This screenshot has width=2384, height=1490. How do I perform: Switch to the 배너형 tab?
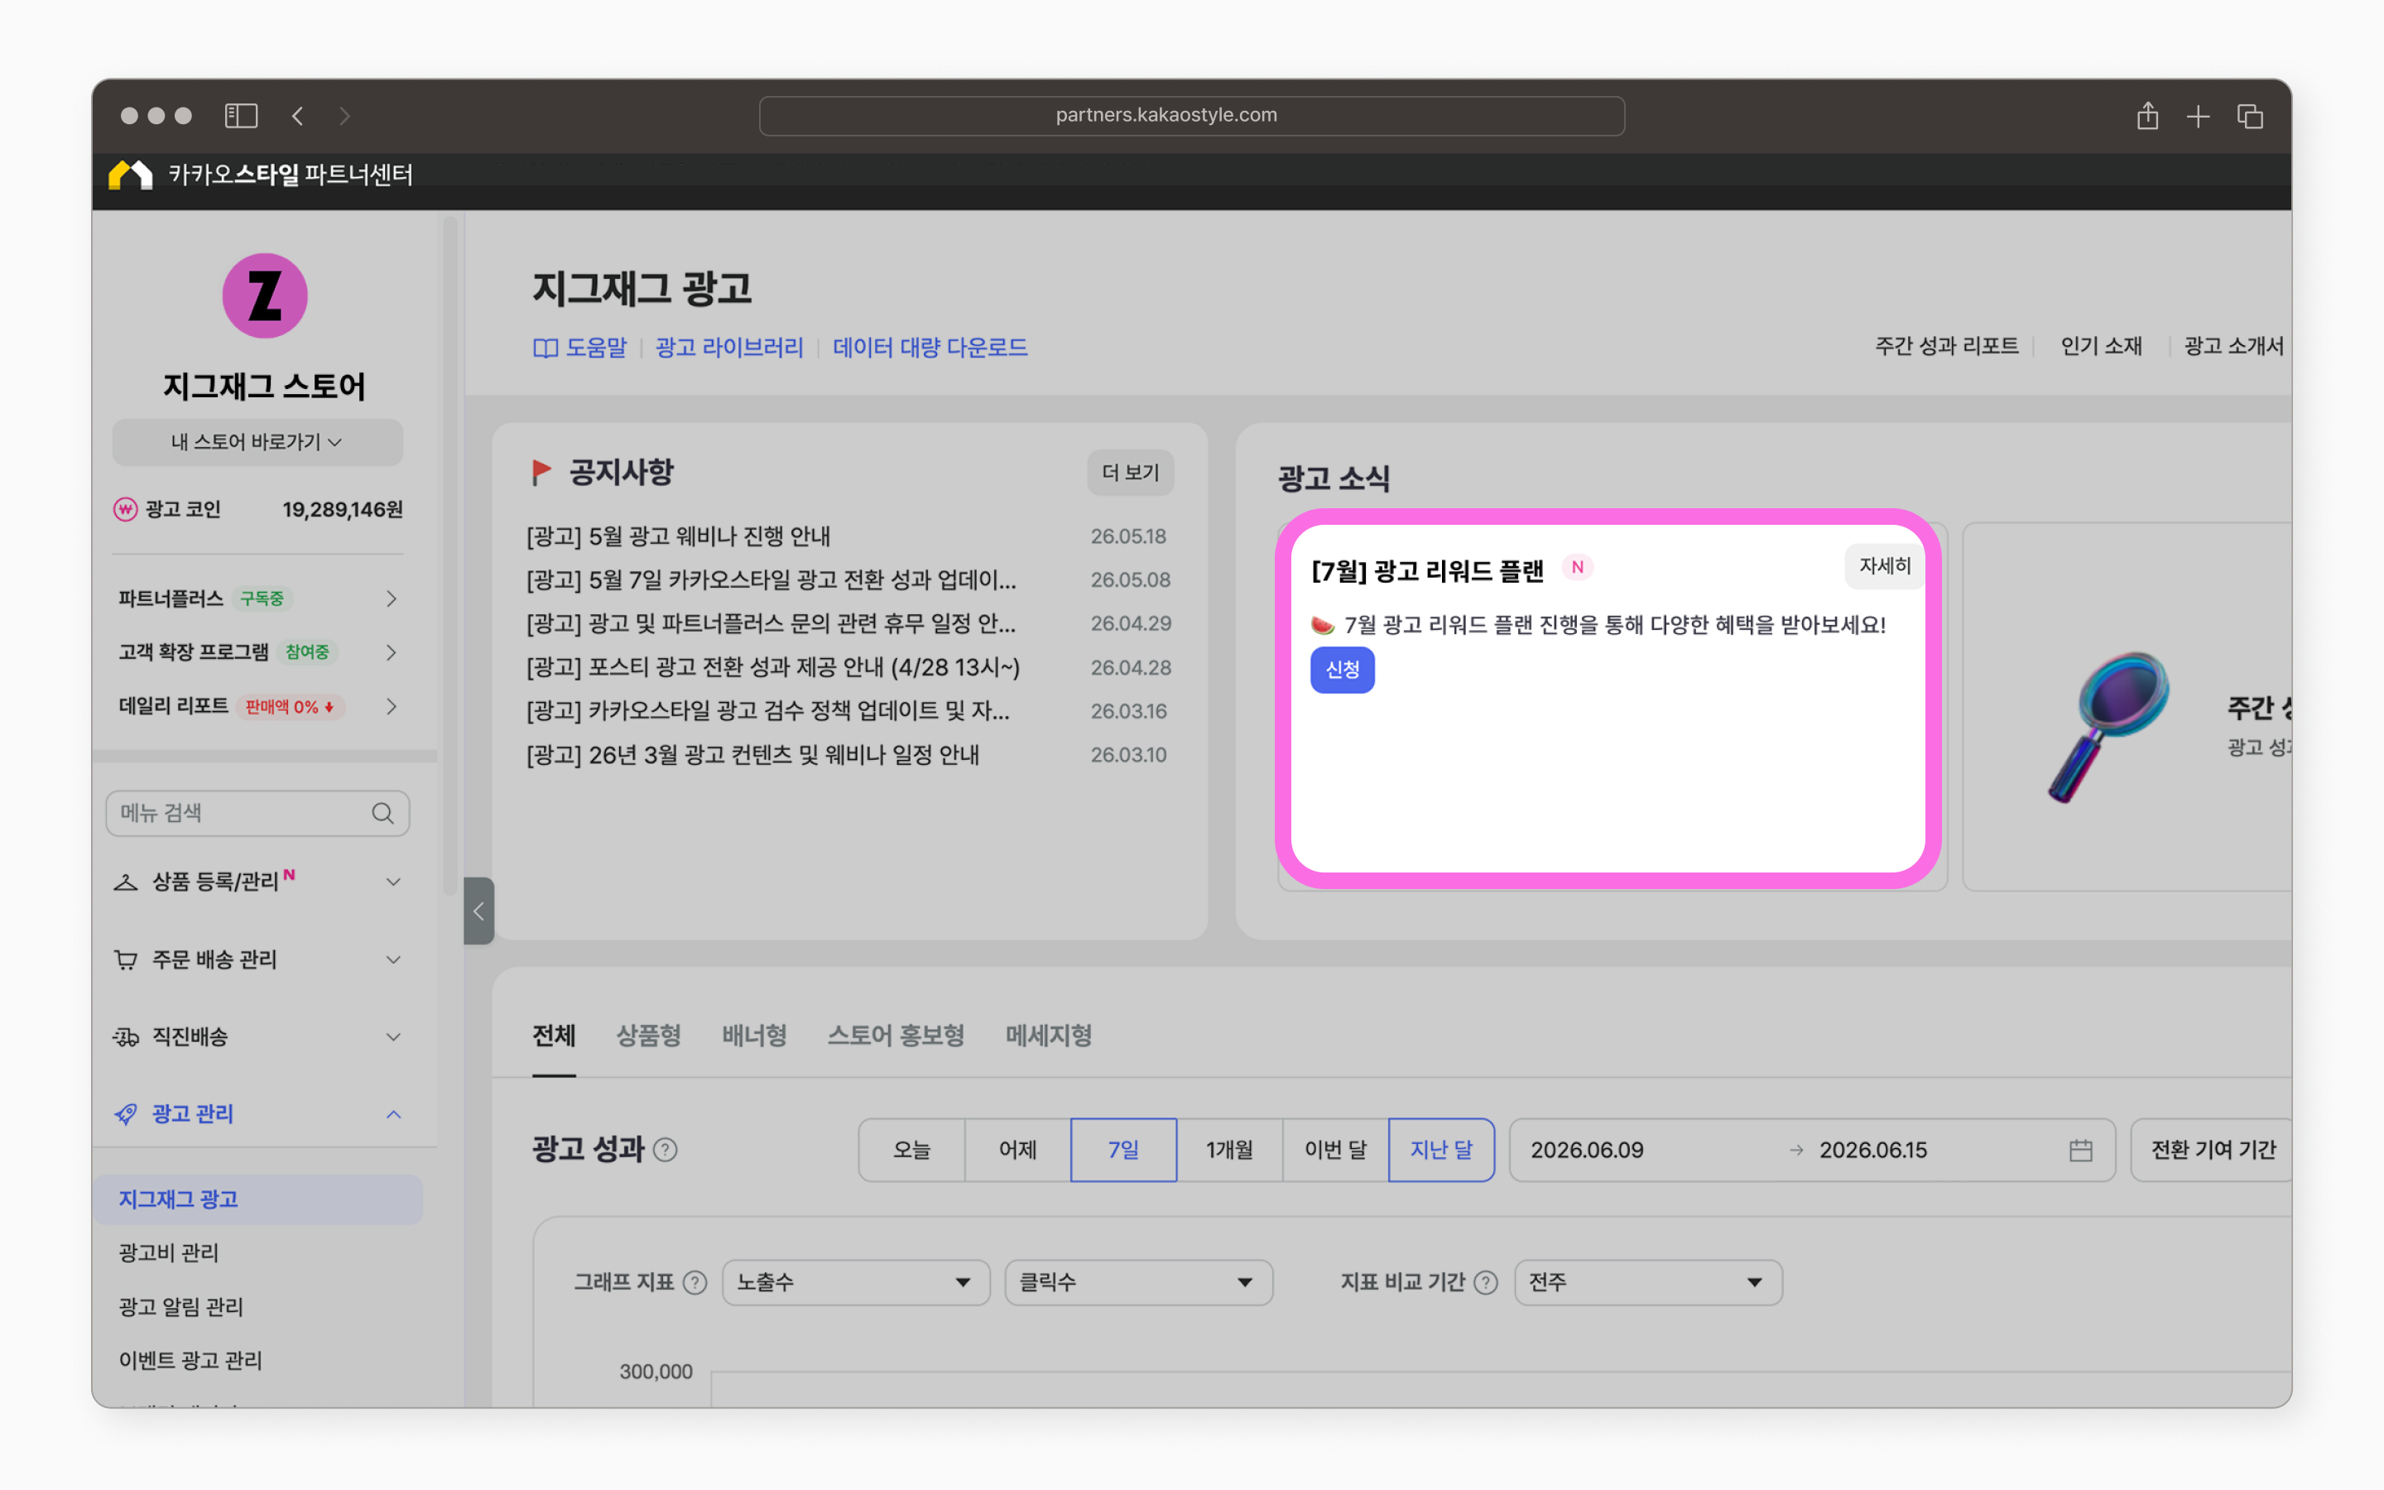click(755, 1036)
